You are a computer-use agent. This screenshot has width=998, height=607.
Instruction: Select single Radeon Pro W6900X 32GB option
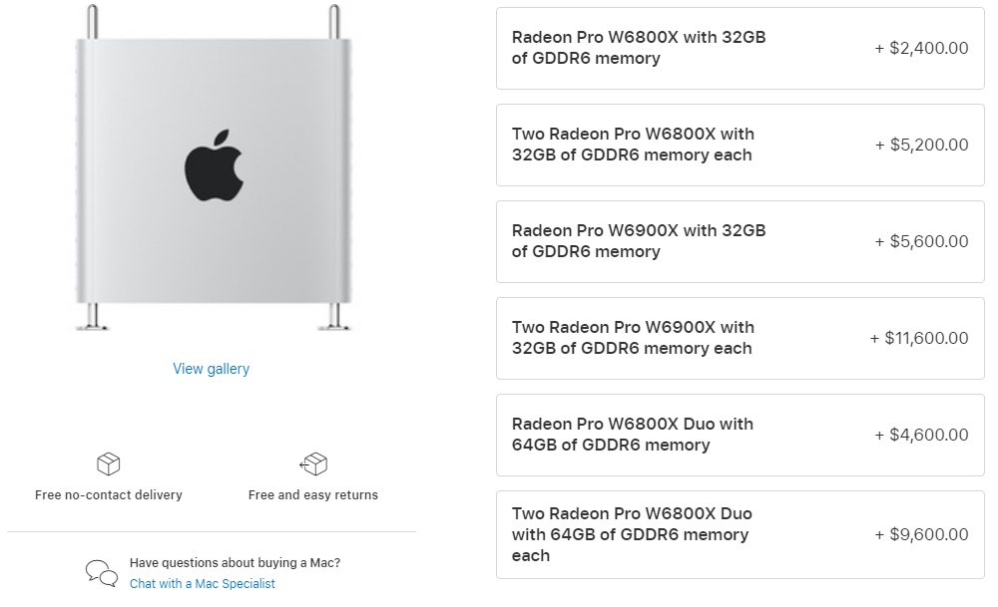[740, 241]
